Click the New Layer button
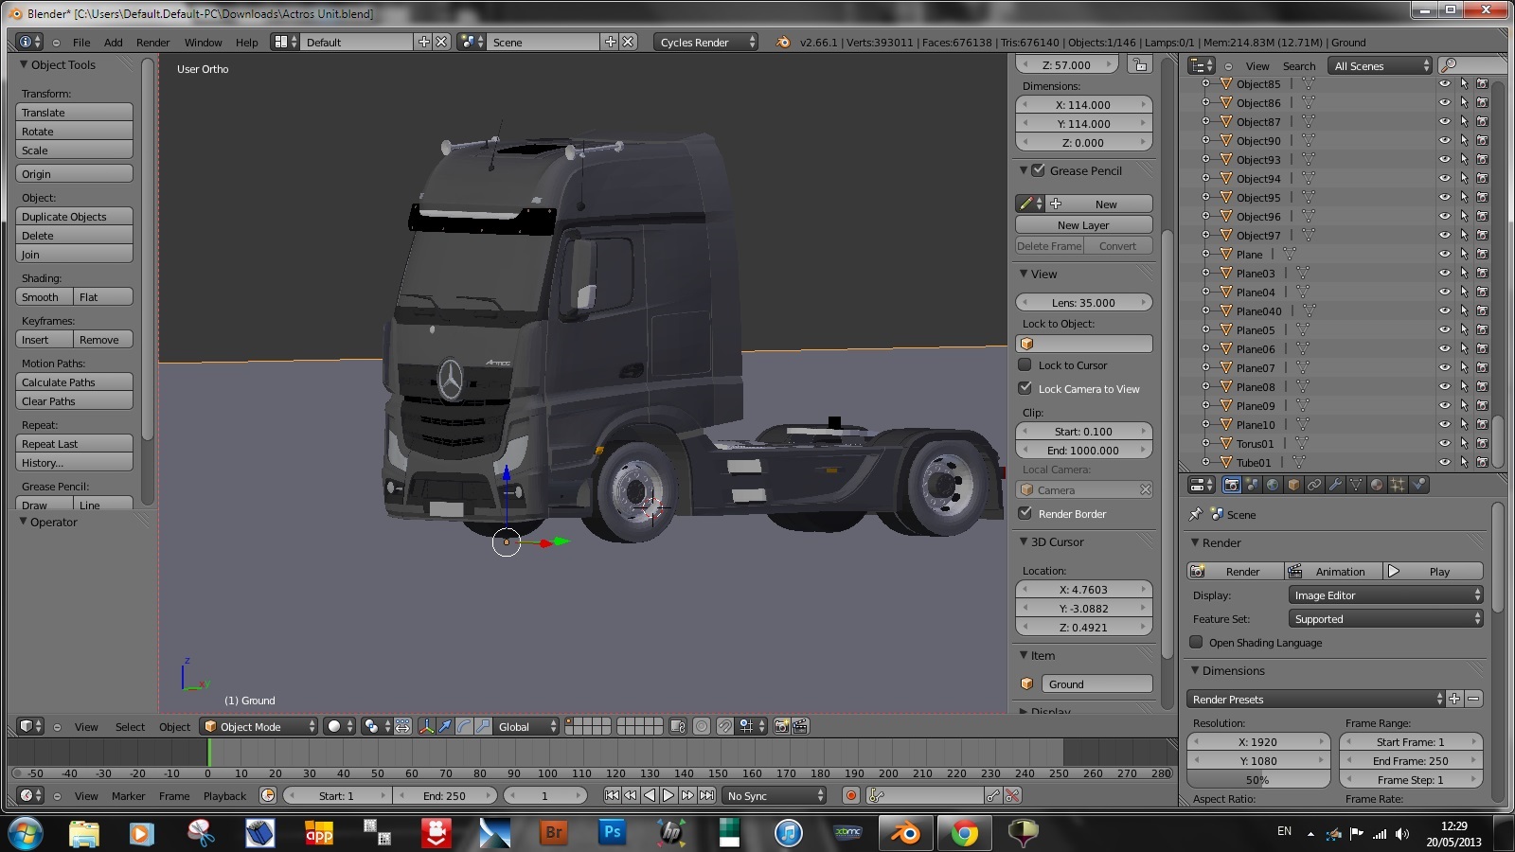This screenshot has width=1515, height=852. pyautogui.click(x=1083, y=224)
